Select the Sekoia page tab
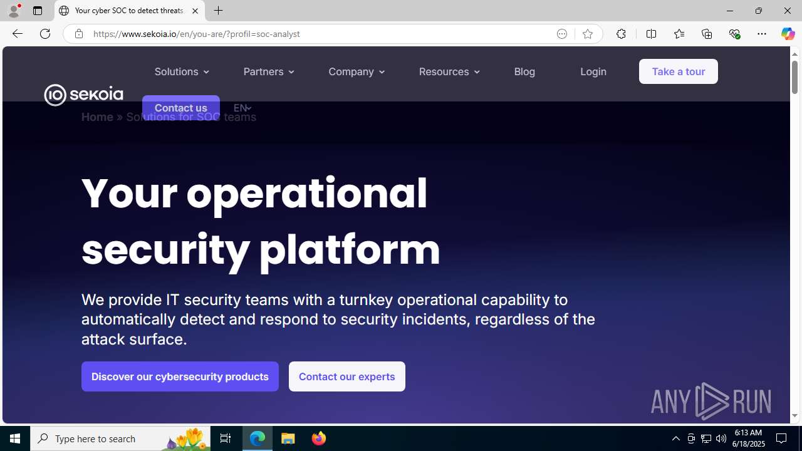Image resolution: width=802 pixels, height=451 pixels. pyautogui.click(x=130, y=11)
